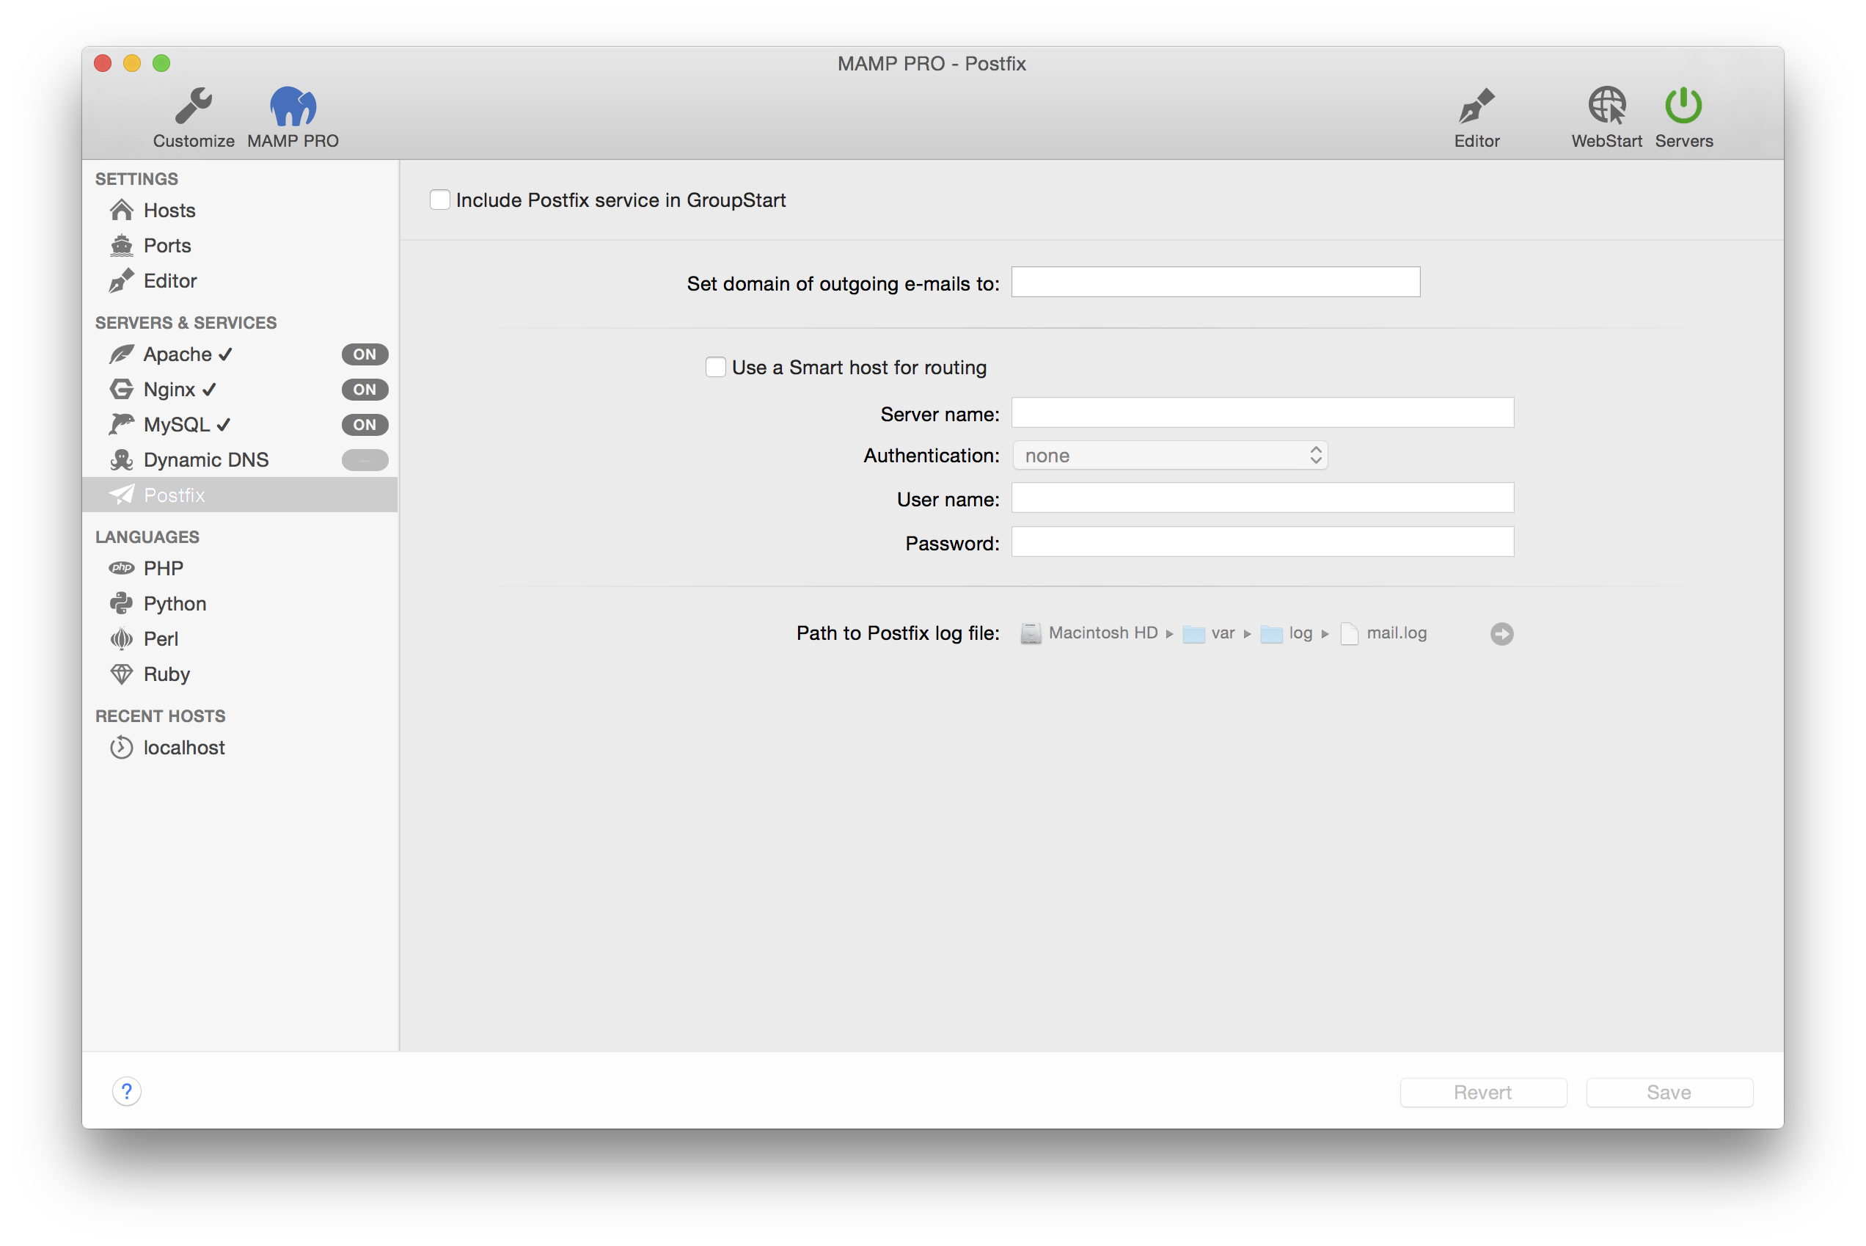Viewport: 1866px width, 1246px height.
Task: Click the Hosts house icon
Action: 122,210
